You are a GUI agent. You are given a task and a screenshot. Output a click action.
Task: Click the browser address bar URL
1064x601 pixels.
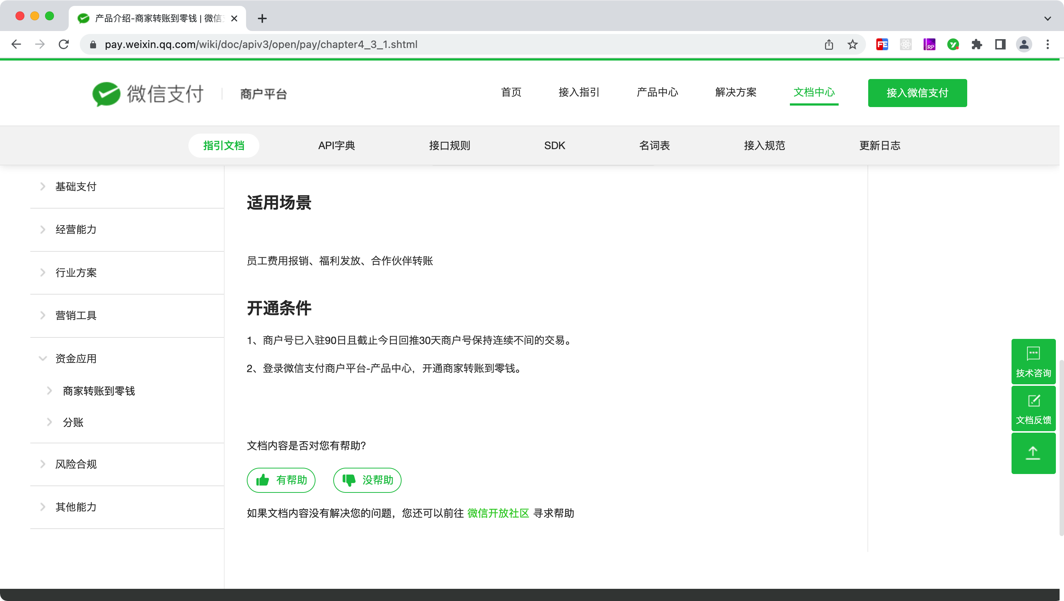(x=260, y=45)
